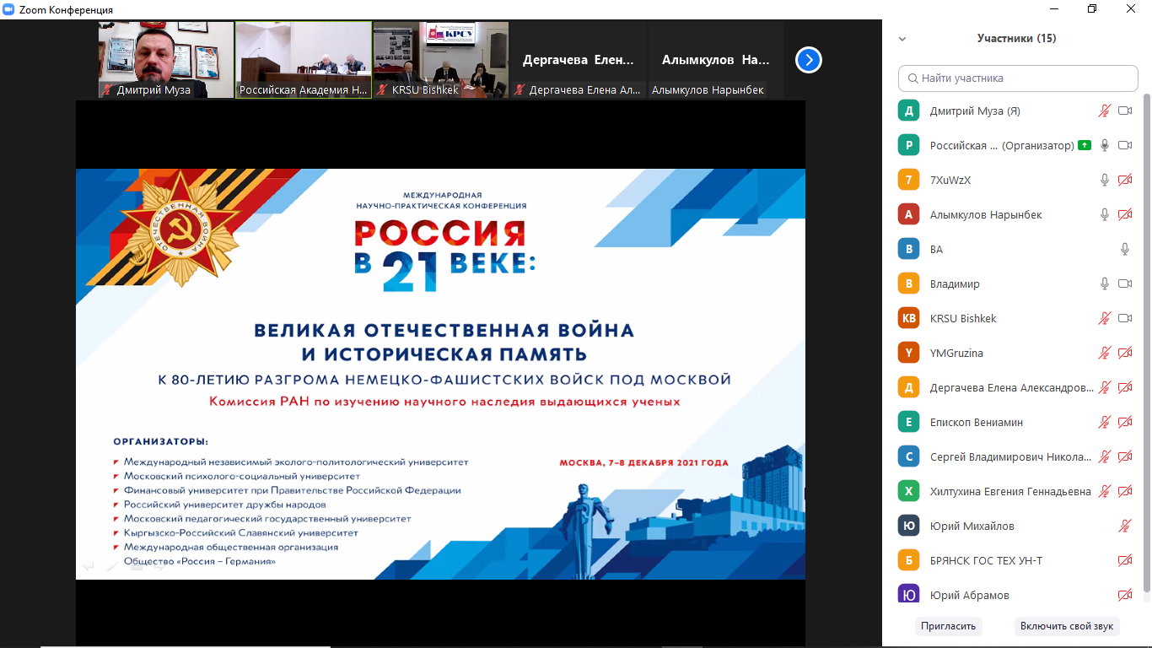The height and width of the screenshot is (648, 1152).
Task: Click the camera icon for Владимир
Action: 1125,283
